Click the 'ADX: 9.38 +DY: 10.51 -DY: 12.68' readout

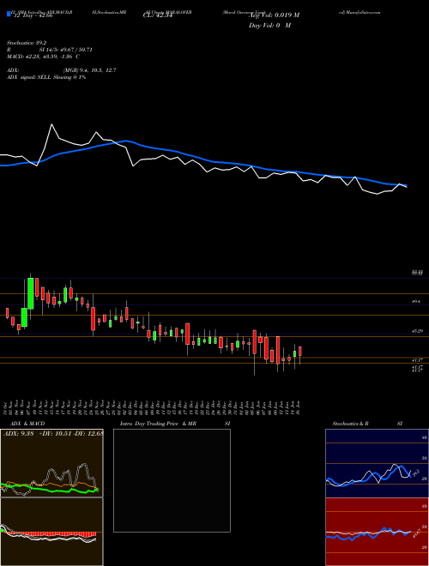53,434
